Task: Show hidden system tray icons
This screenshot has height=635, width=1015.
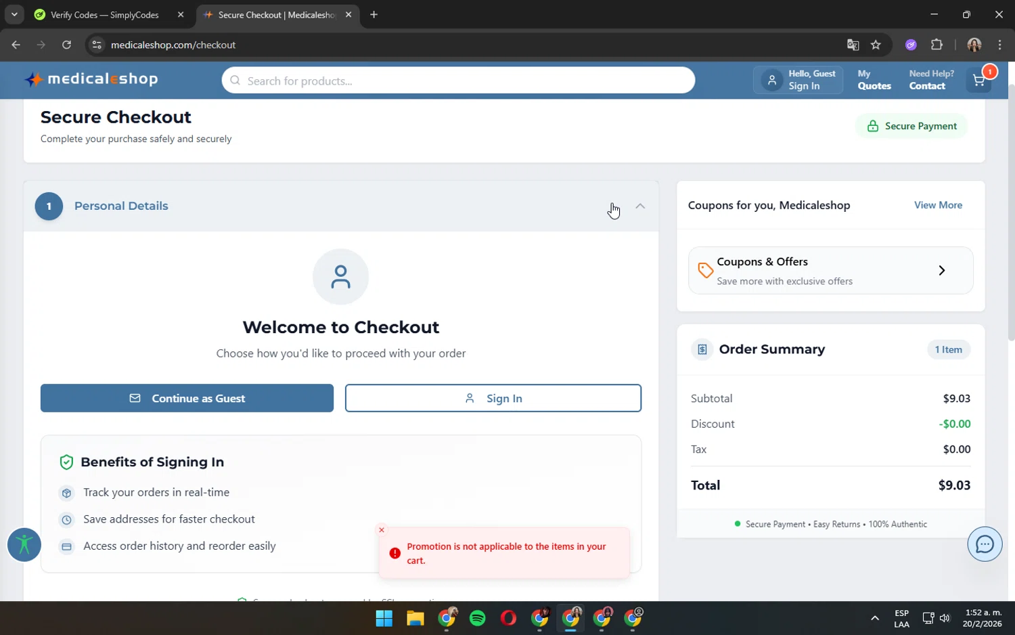Action: click(x=874, y=618)
